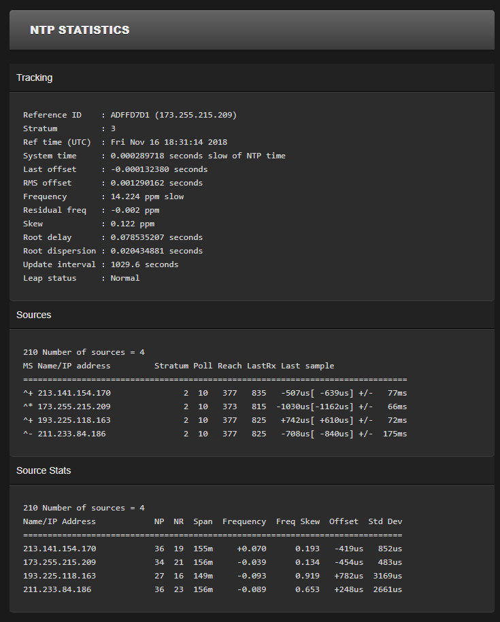Click the Reach column header in Sources
The height and width of the screenshot is (622, 500).
coord(229,366)
